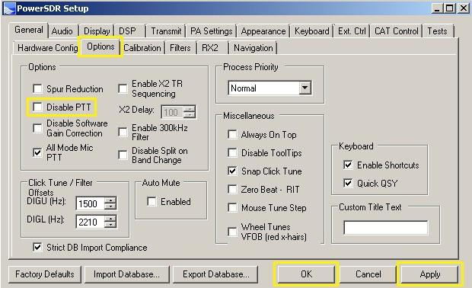Toggle Disable Software Gain Correction
This screenshot has width=472, height=288.
point(37,128)
